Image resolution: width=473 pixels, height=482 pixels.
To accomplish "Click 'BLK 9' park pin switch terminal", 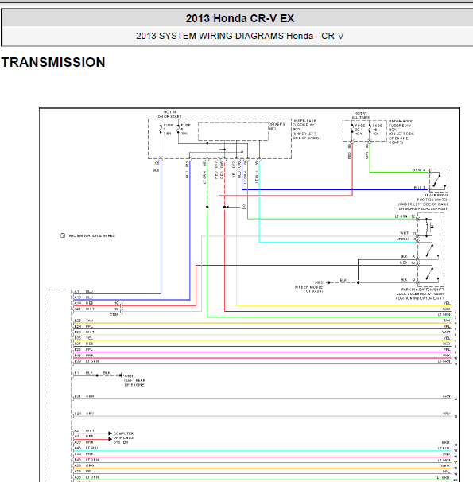I will [408, 280].
